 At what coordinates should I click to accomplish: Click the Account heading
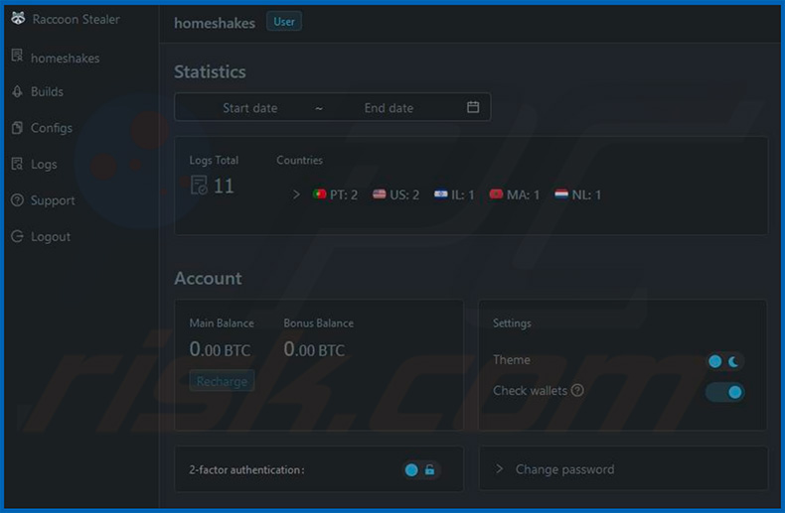coord(208,278)
